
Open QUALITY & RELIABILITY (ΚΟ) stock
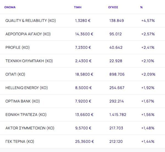coord(31,21)
